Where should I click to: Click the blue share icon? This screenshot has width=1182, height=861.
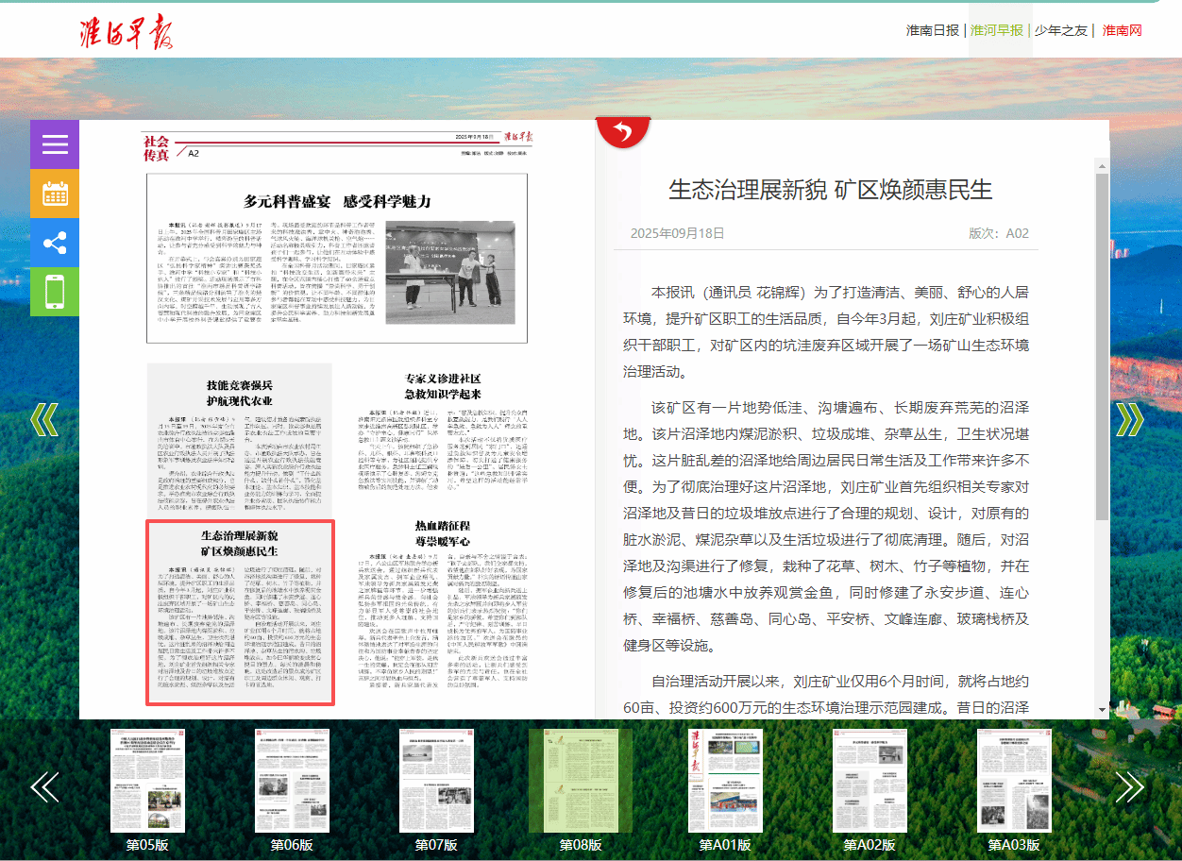coord(55,243)
